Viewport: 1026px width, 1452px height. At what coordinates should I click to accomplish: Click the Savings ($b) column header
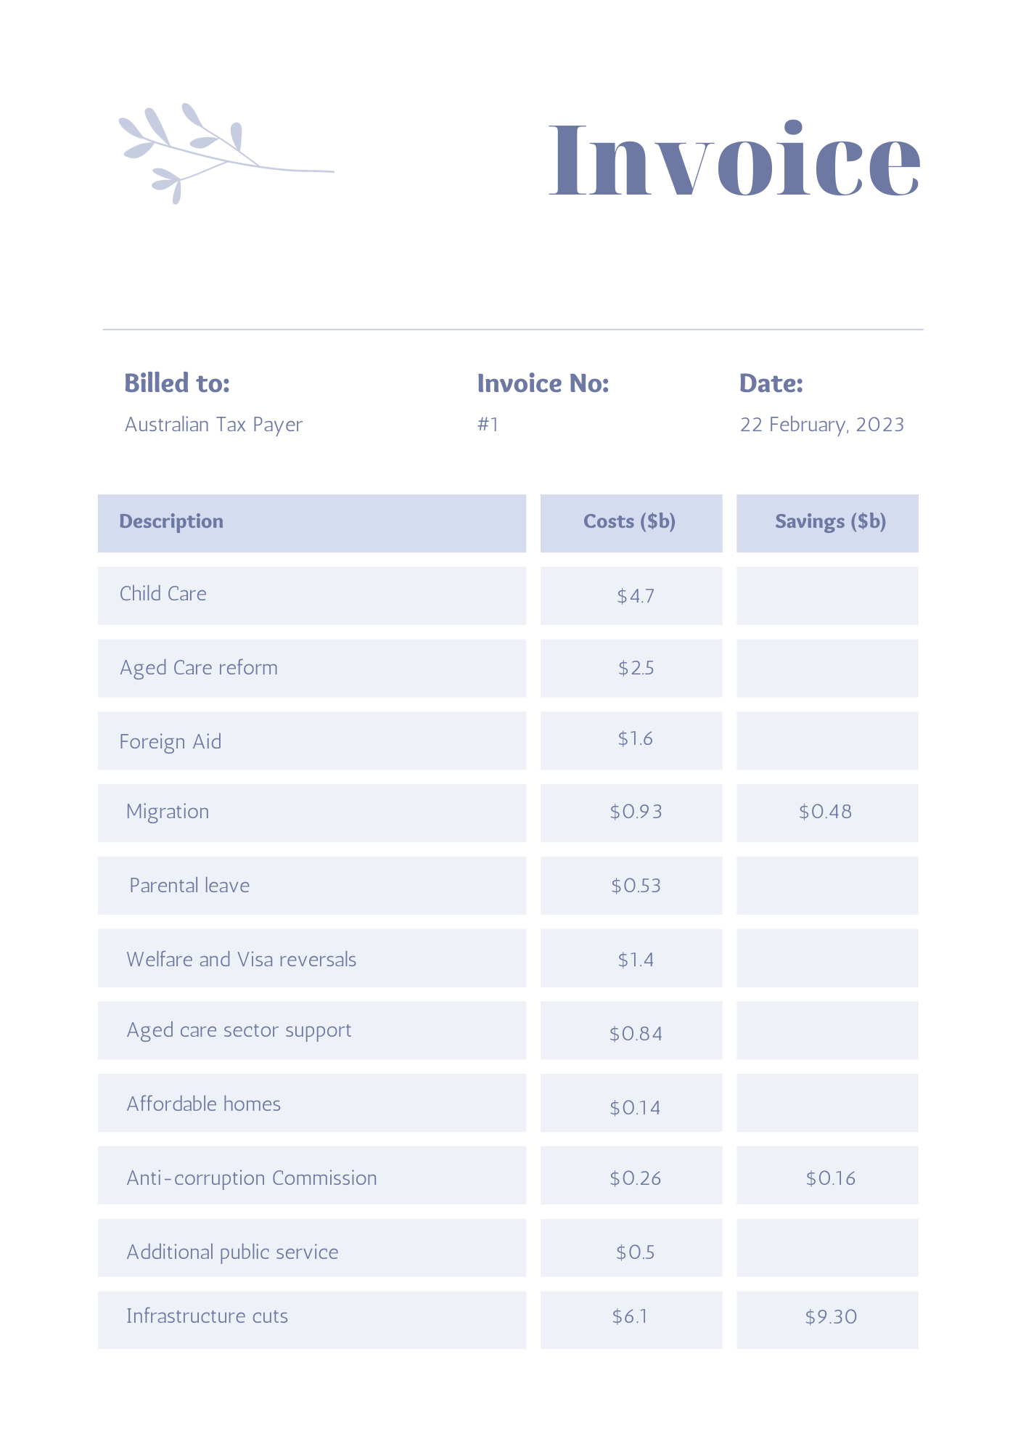pyautogui.click(x=827, y=523)
